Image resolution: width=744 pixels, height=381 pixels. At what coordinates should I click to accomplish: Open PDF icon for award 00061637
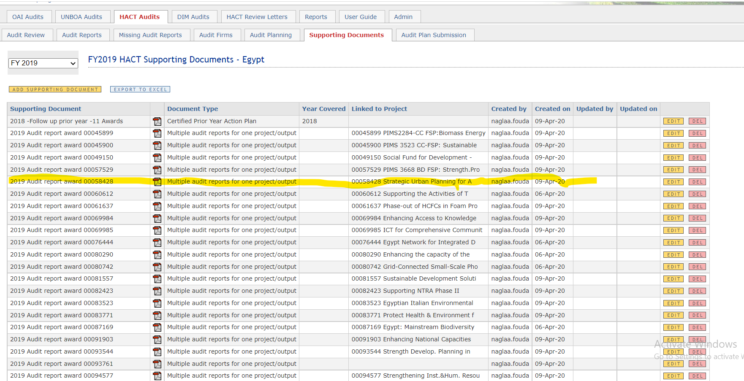(x=157, y=206)
